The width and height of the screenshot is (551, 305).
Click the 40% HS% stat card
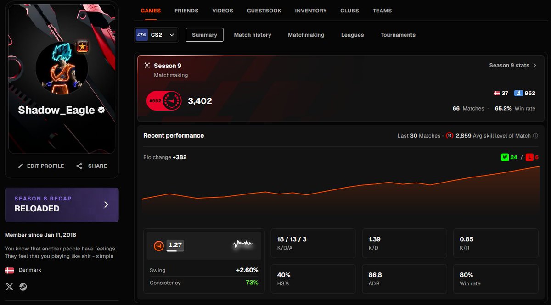point(313,279)
